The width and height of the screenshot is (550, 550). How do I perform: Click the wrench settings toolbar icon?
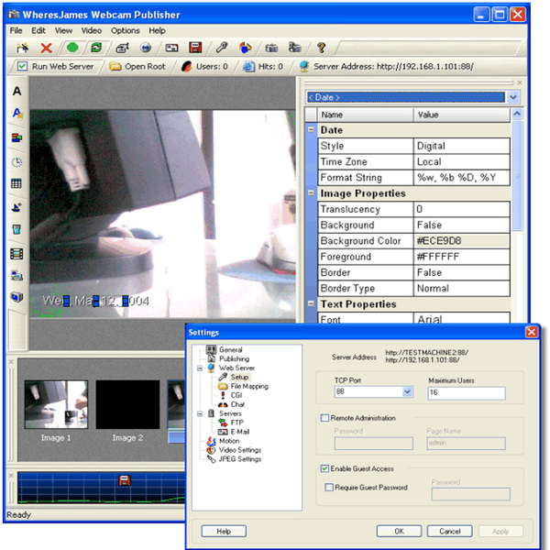tap(222, 48)
